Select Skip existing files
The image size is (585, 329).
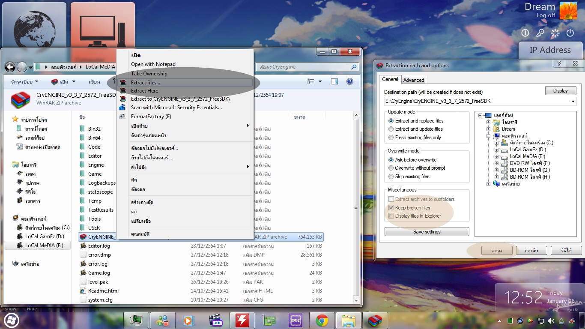tap(409, 176)
